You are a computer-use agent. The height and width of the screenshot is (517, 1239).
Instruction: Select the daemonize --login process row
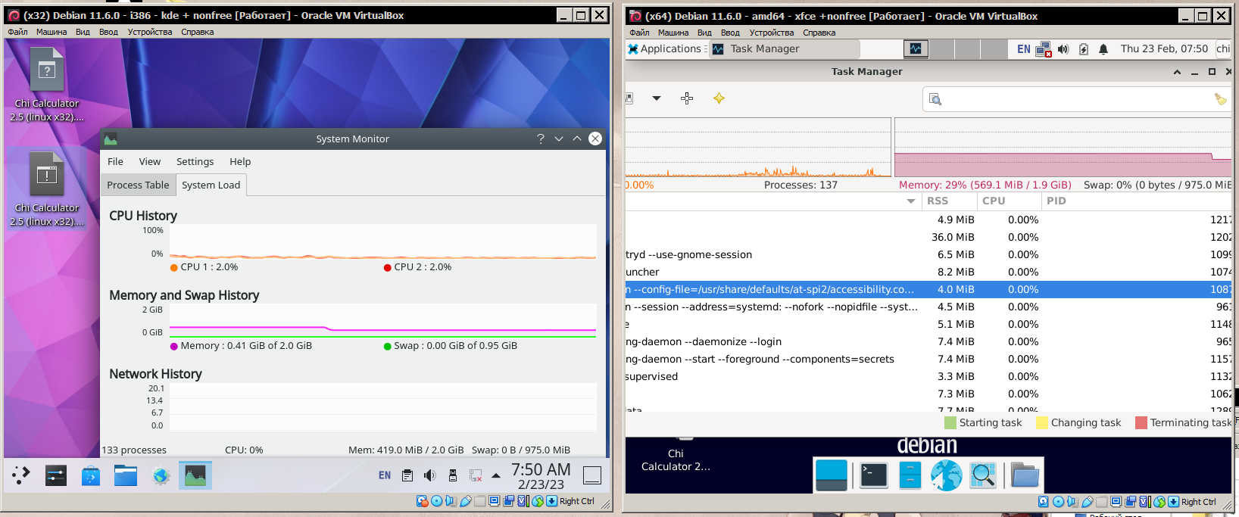[928, 341]
